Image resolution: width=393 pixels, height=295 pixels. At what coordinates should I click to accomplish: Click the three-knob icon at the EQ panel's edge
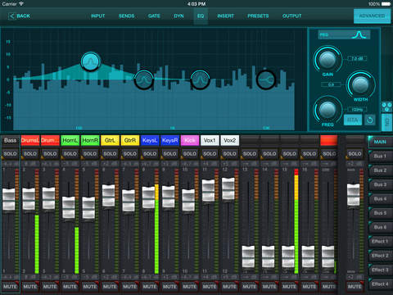tap(386, 107)
